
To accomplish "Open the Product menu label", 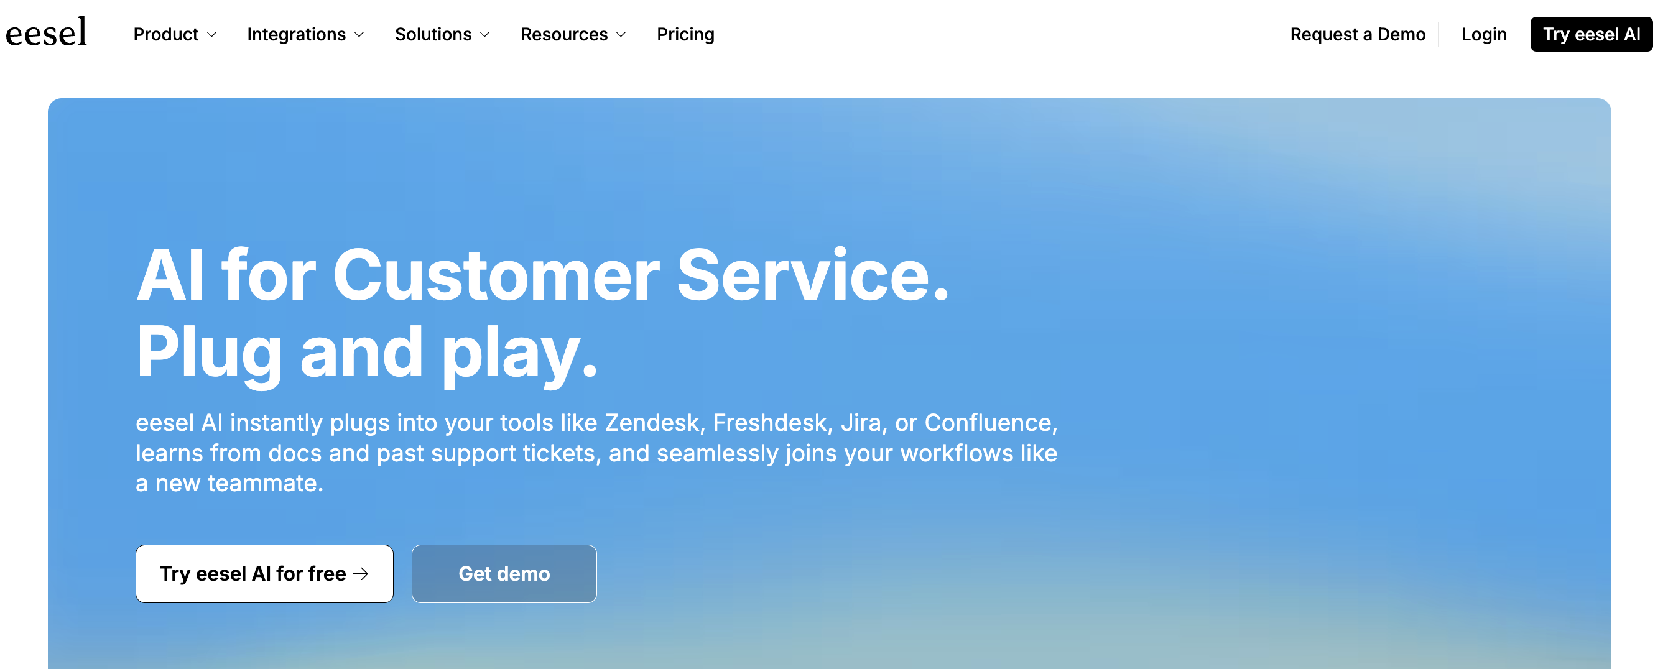I will pos(166,34).
